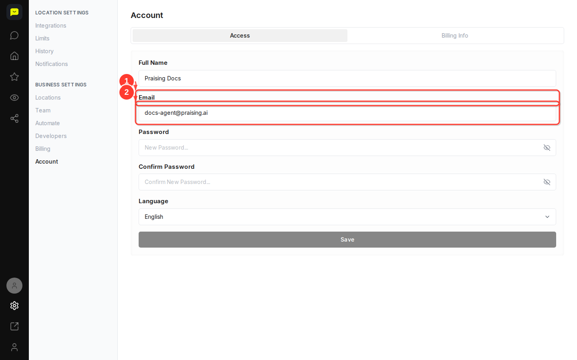The width and height of the screenshot is (577, 360).
Task: Go to the home icon in sidebar
Action: 14,56
